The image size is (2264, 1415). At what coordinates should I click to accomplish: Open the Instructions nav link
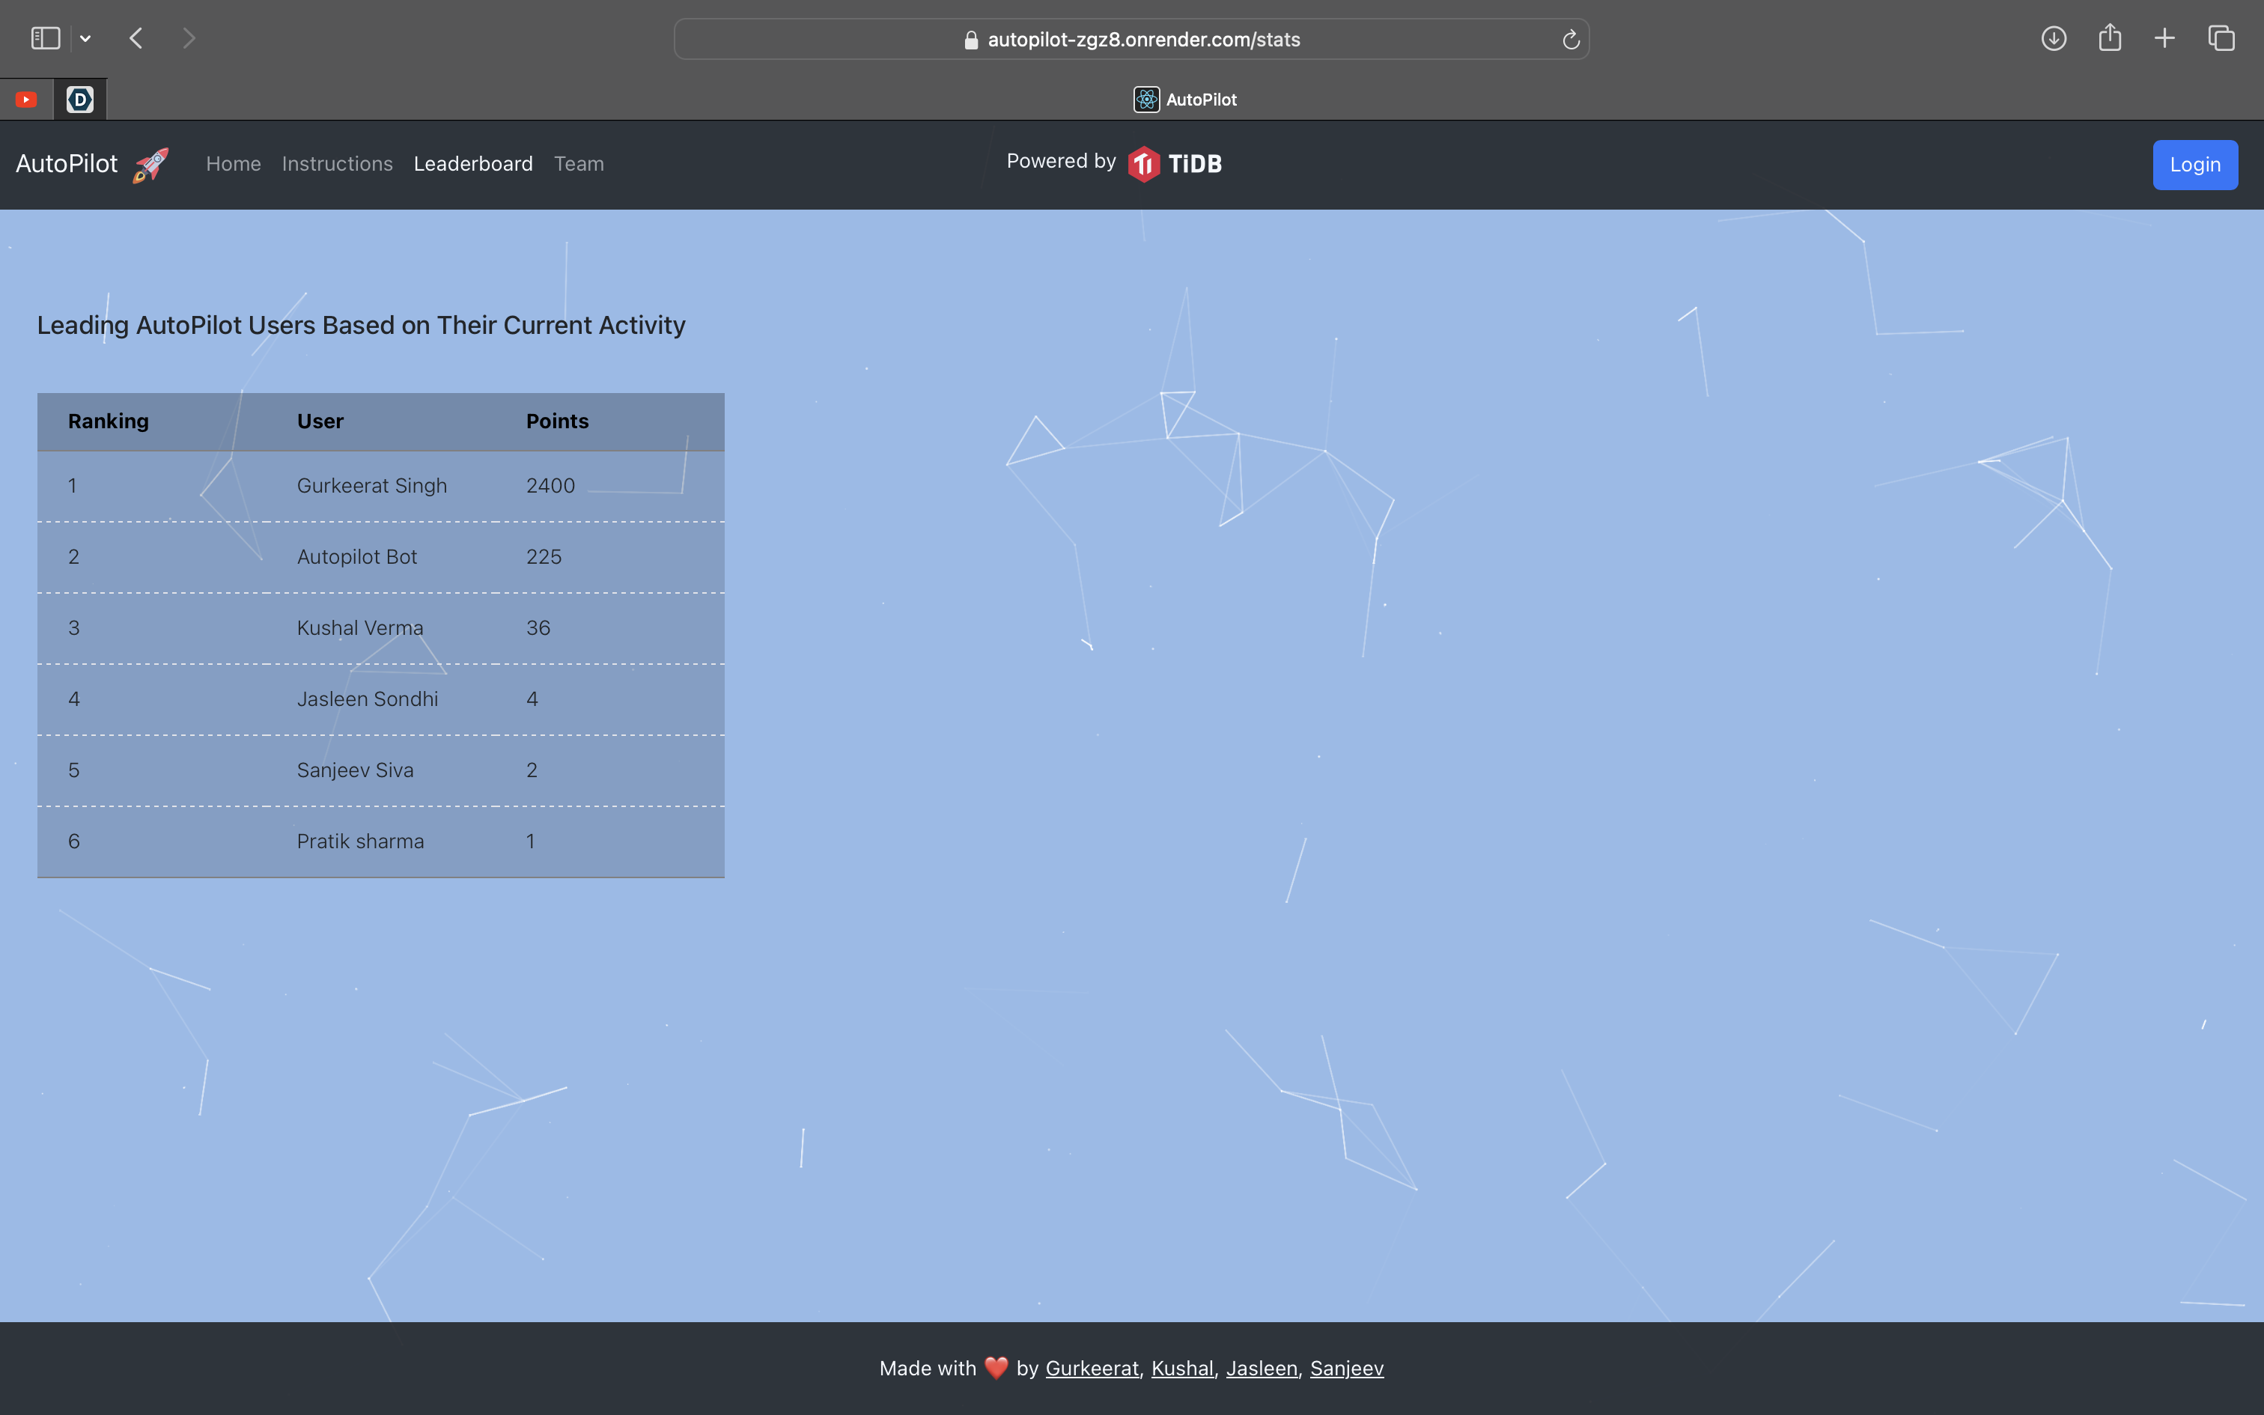(337, 164)
